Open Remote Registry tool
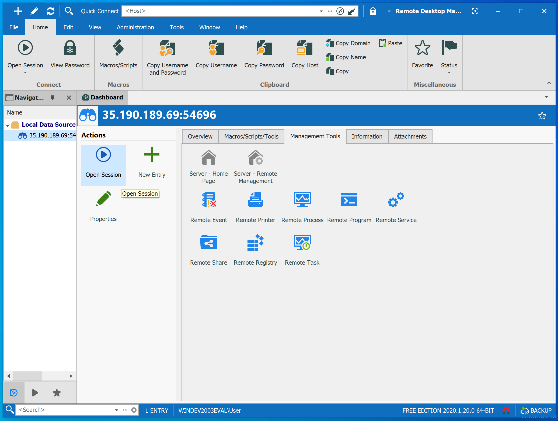Screen dimensions: 558x421 point(255,243)
